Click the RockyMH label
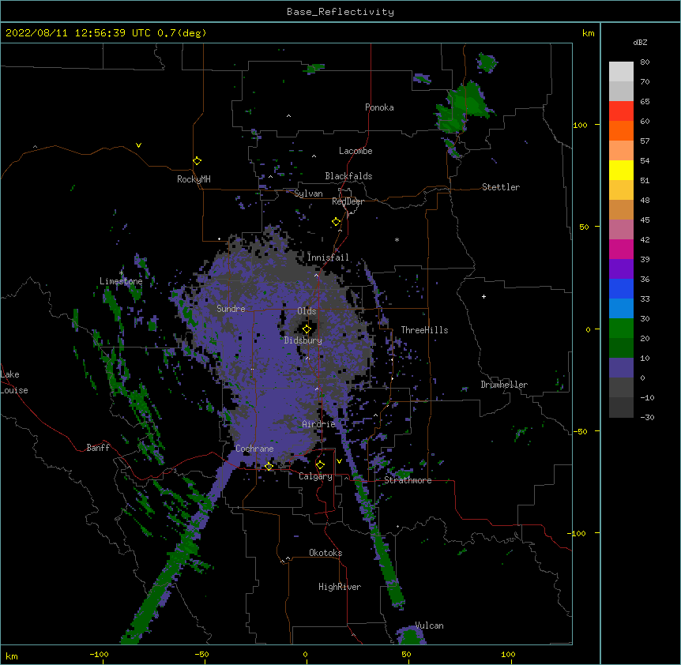 (x=194, y=179)
